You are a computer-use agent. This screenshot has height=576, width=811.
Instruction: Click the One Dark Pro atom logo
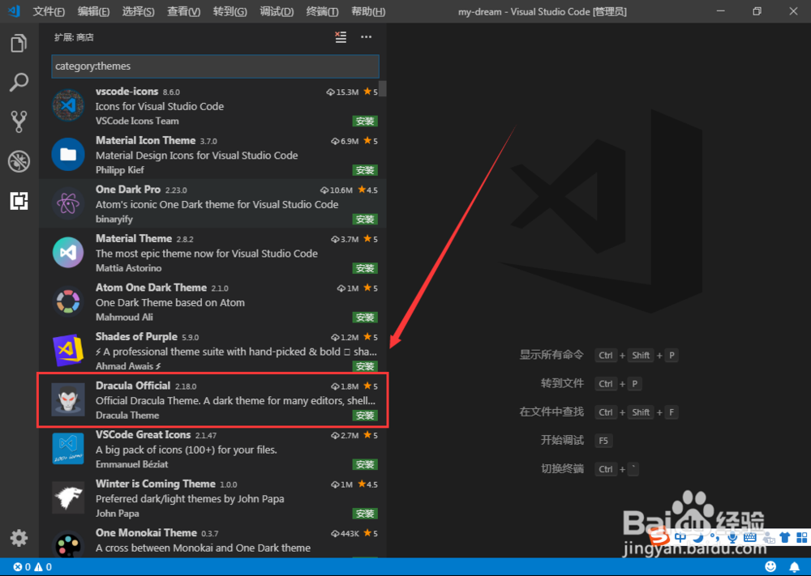[68, 203]
